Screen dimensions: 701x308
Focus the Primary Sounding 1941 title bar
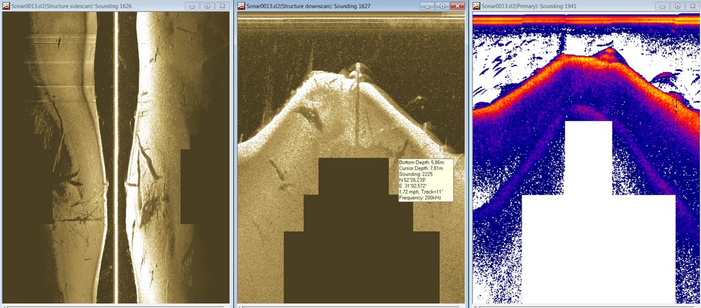pos(561,5)
